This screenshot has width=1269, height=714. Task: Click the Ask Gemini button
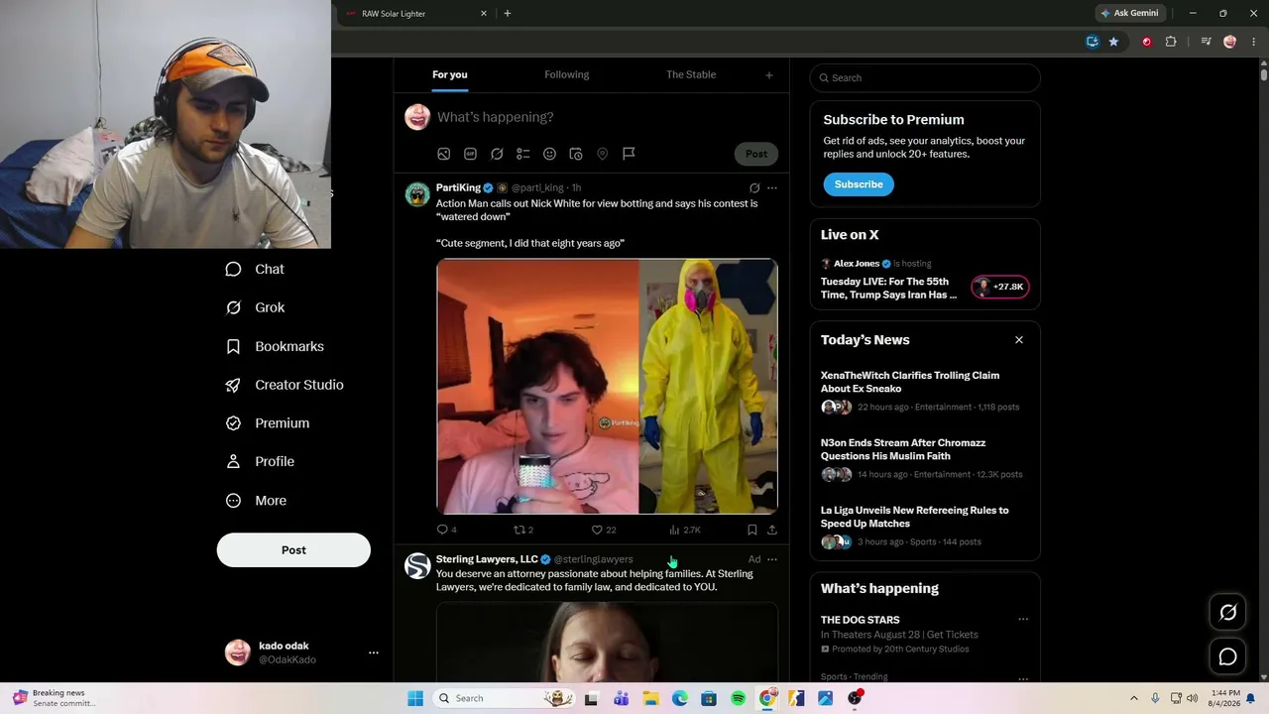1128,14
